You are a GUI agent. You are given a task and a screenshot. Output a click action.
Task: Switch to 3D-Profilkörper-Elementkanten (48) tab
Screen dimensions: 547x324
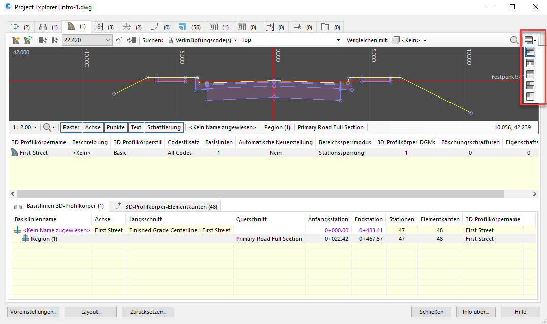click(165, 207)
